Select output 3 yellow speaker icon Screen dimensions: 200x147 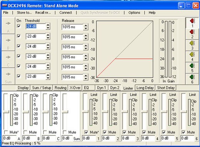click(x=192, y=43)
